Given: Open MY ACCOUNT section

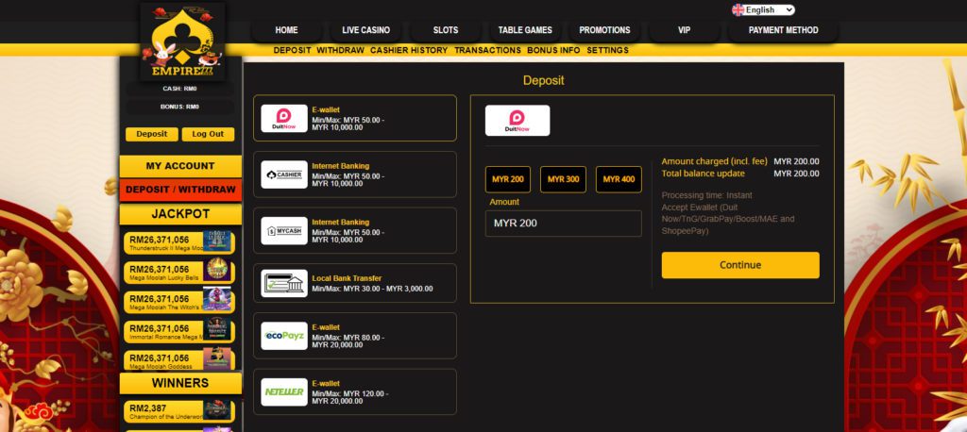Looking at the screenshot, I should (180, 166).
